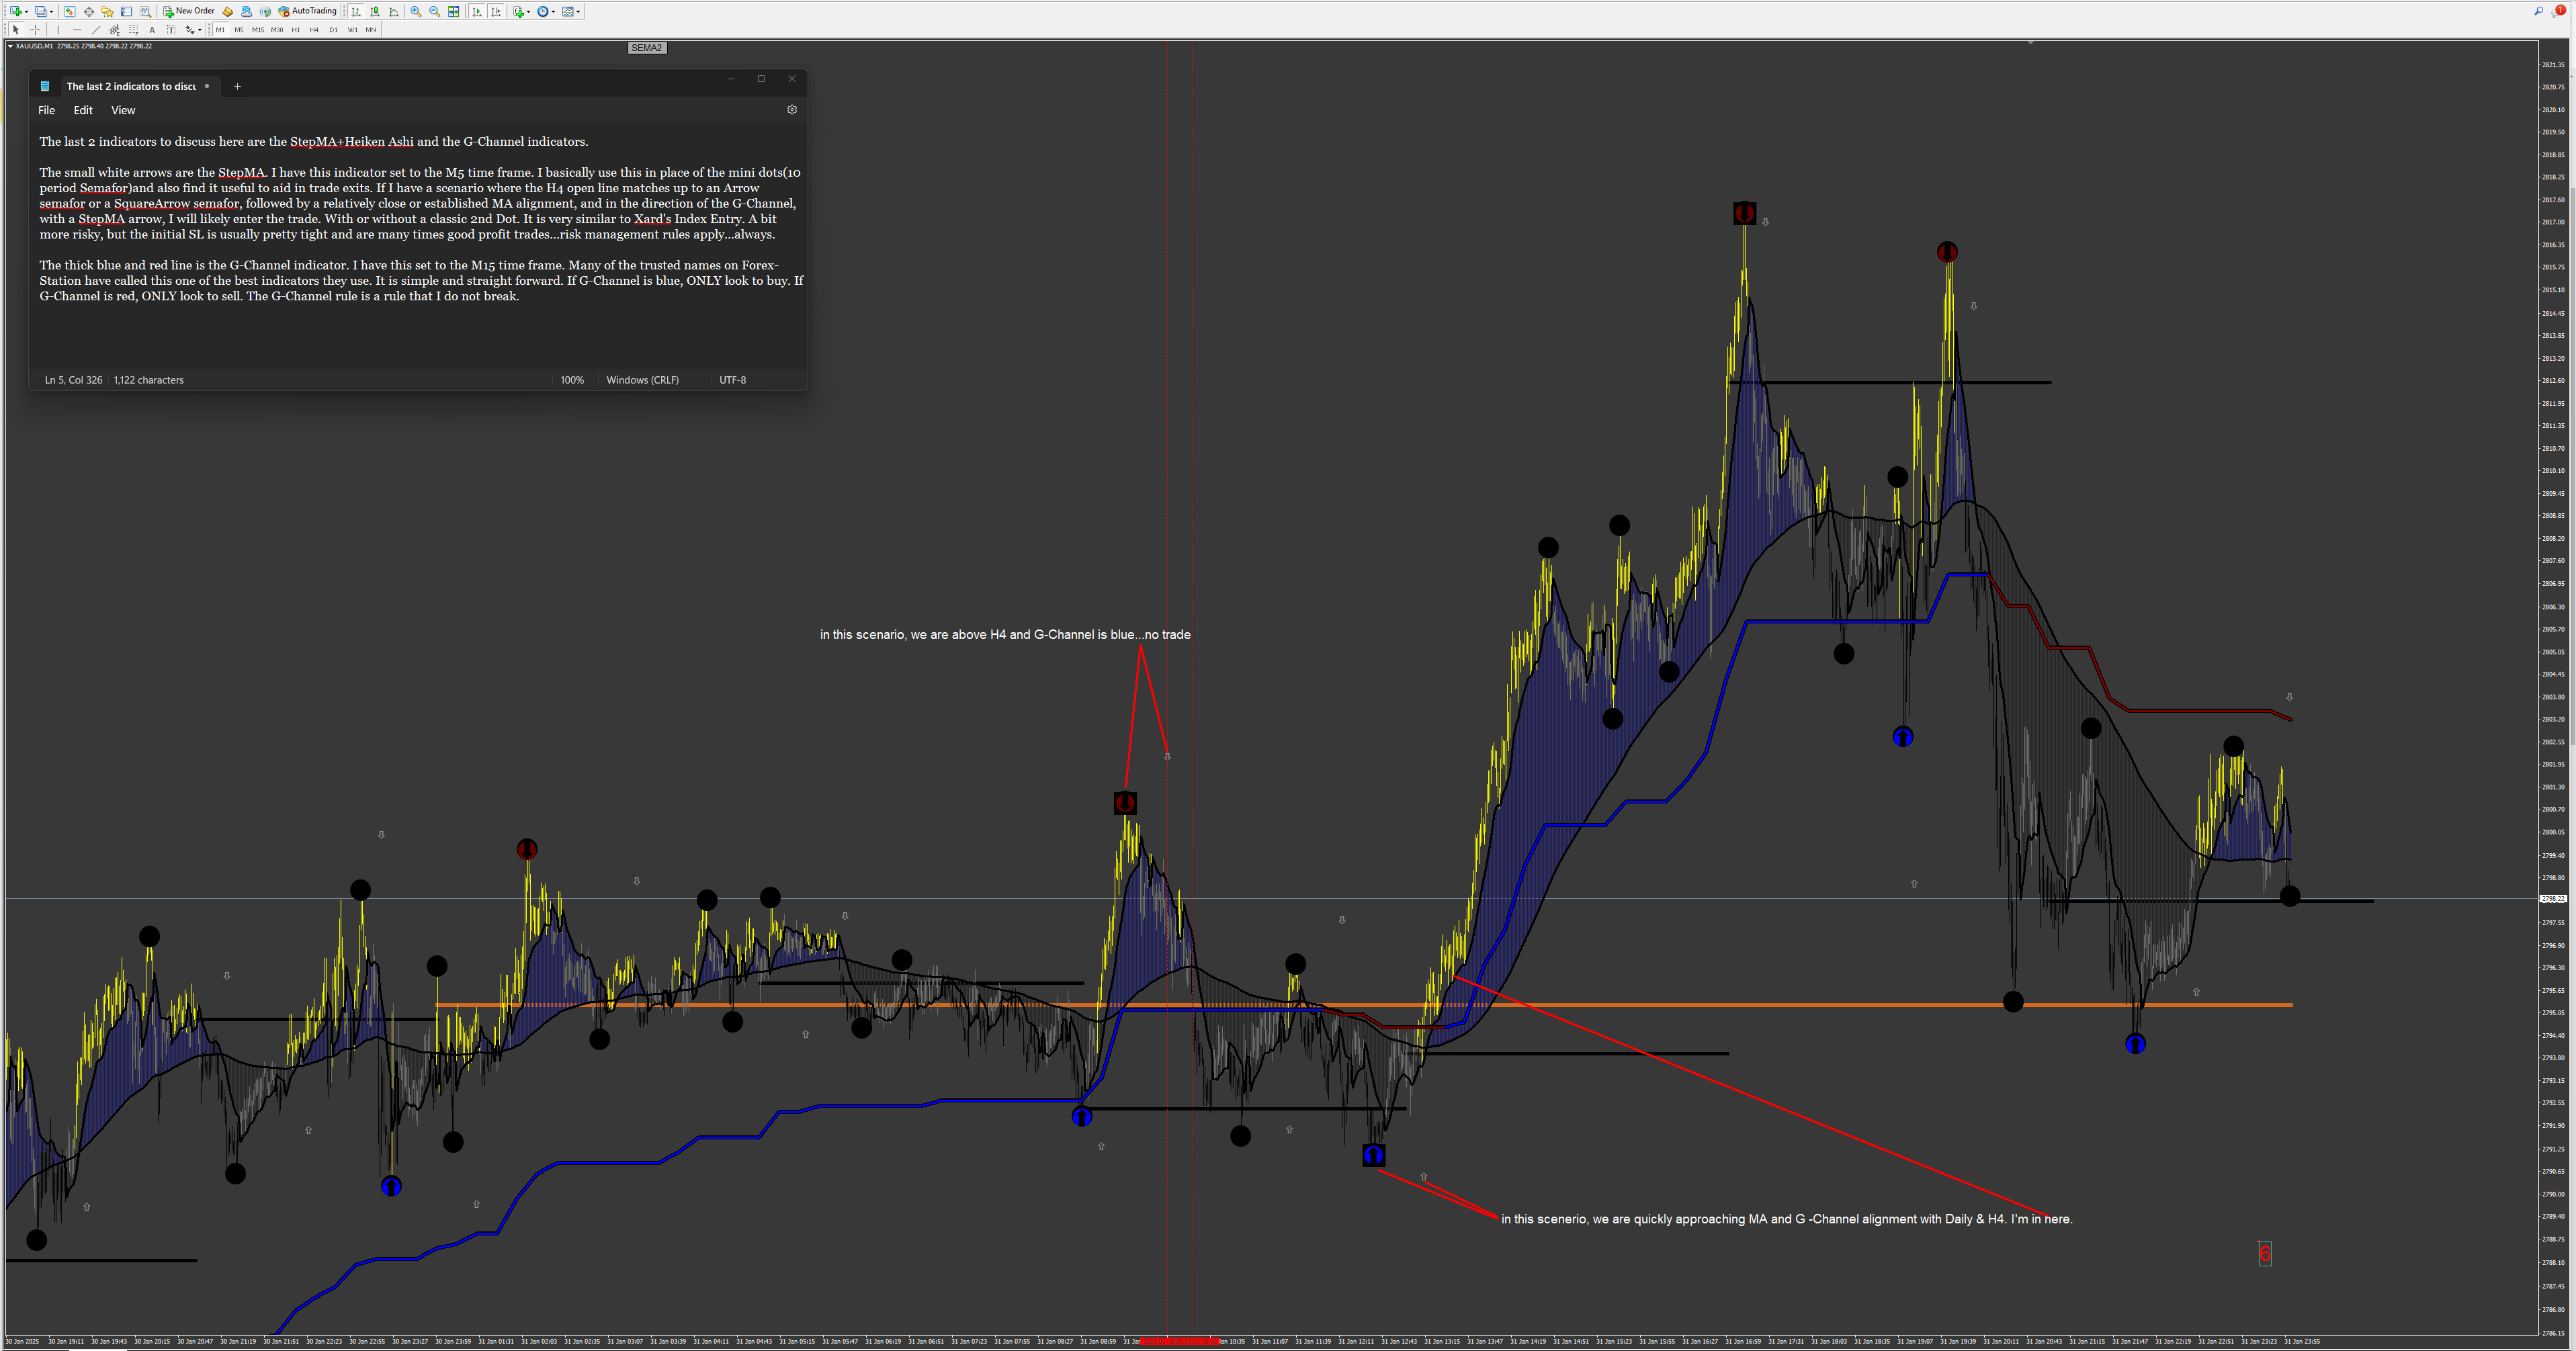Click the New Order button
This screenshot has height=1351, width=2576.
click(x=189, y=11)
